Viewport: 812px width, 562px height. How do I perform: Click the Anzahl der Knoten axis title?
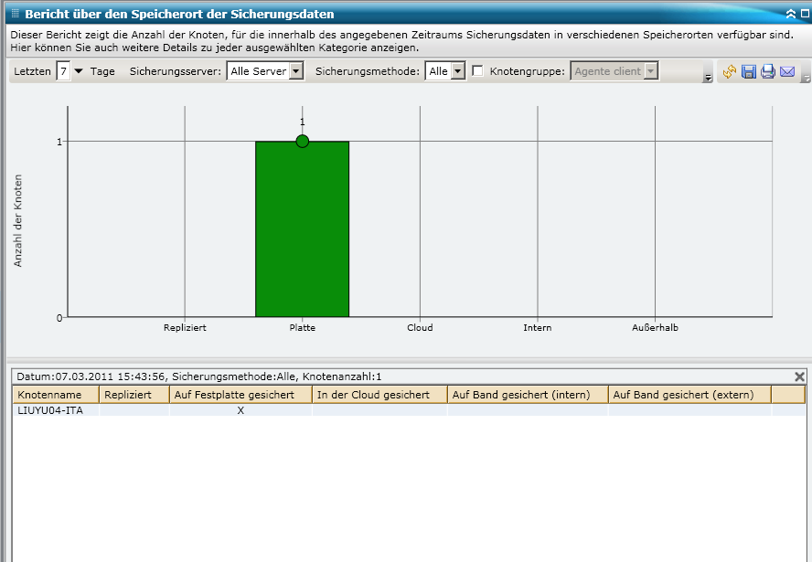[18, 220]
